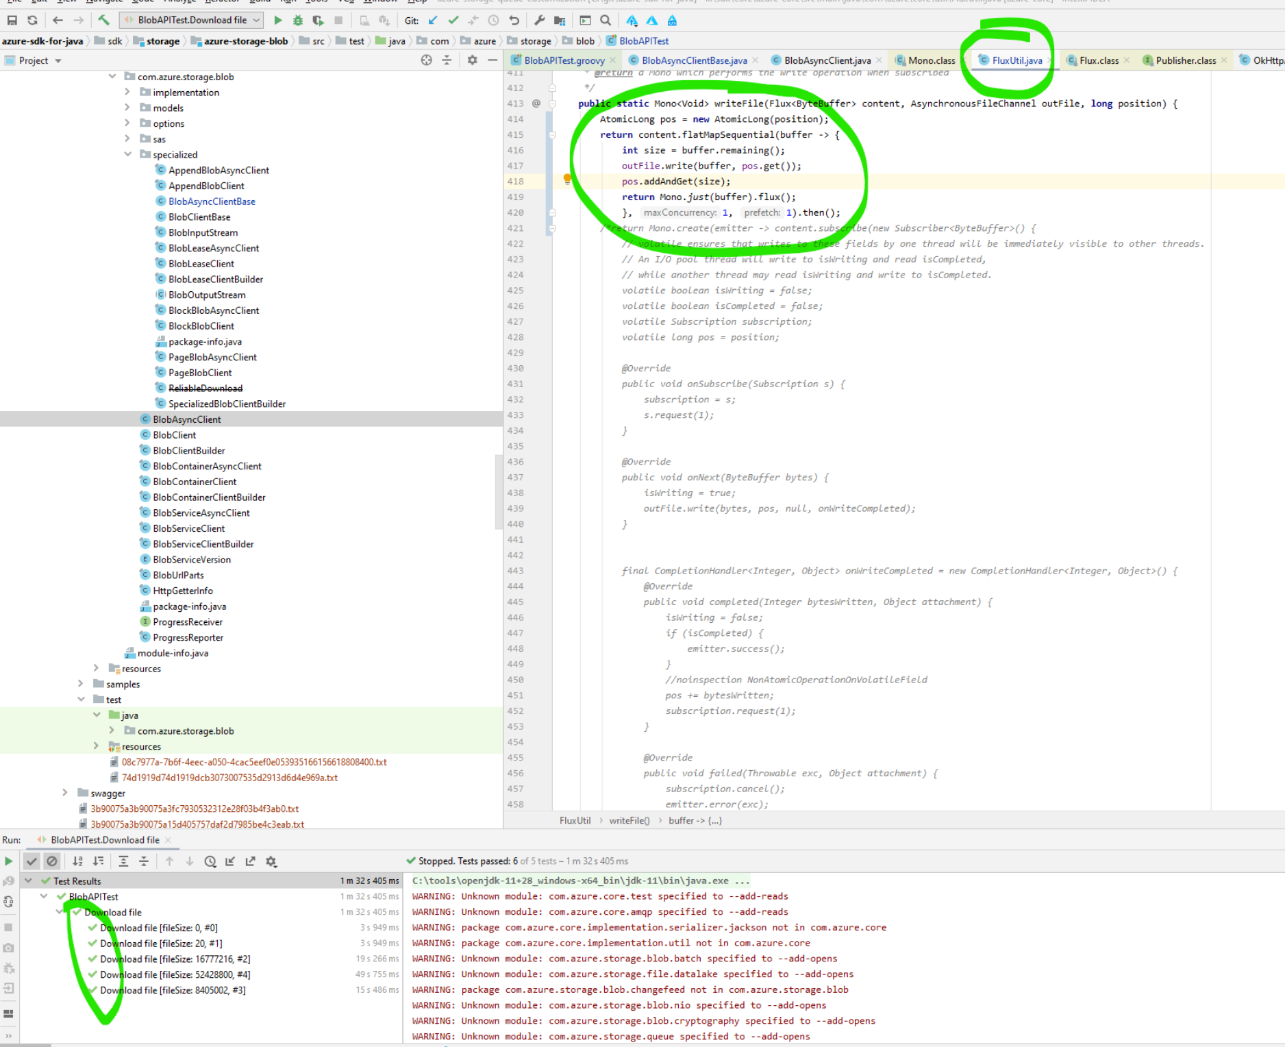Export test results with the export icon
1285x1047 pixels.
[251, 861]
